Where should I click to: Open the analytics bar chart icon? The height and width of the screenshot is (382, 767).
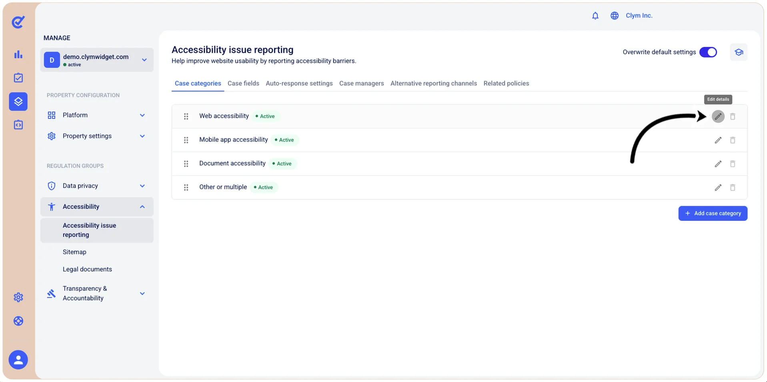coord(18,54)
